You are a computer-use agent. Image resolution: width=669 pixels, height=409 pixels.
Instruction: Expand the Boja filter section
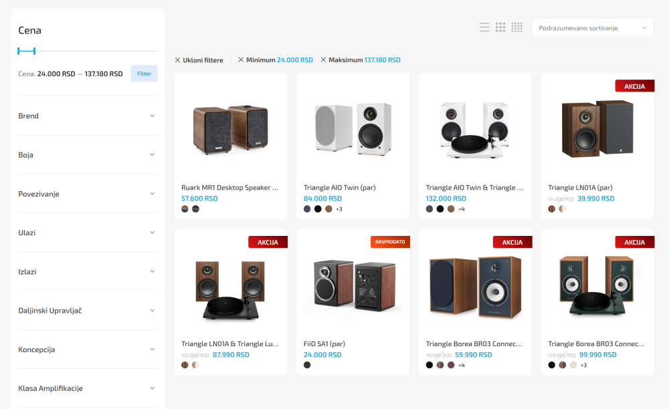click(x=88, y=154)
